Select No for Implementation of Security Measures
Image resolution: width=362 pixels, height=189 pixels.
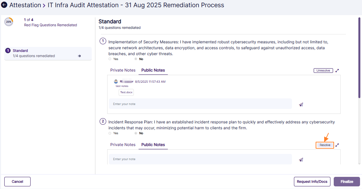click(136, 59)
